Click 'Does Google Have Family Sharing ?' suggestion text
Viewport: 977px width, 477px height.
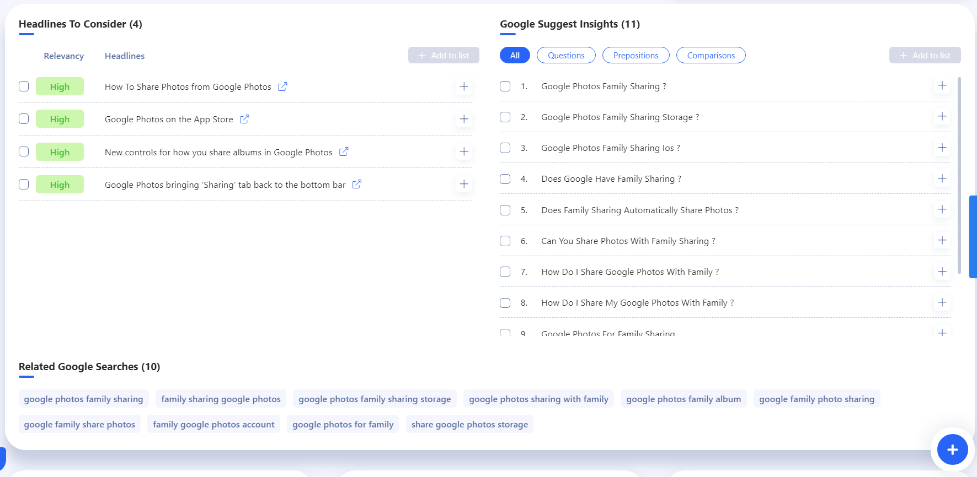coord(611,179)
